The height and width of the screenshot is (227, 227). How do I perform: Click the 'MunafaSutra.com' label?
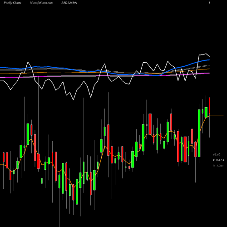[x=41, y=3]
